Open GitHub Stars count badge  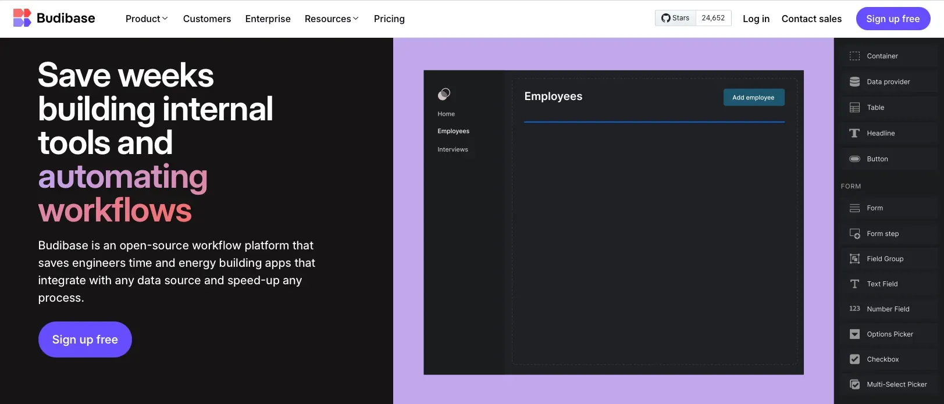coord(713,18)
